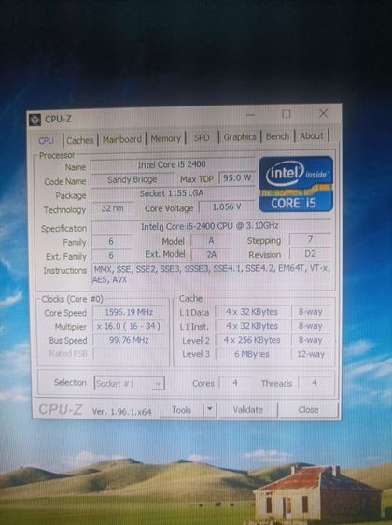Screen dimensions: 392x525
Task: Switch to the CPU tab
Action: pos(46,141)
